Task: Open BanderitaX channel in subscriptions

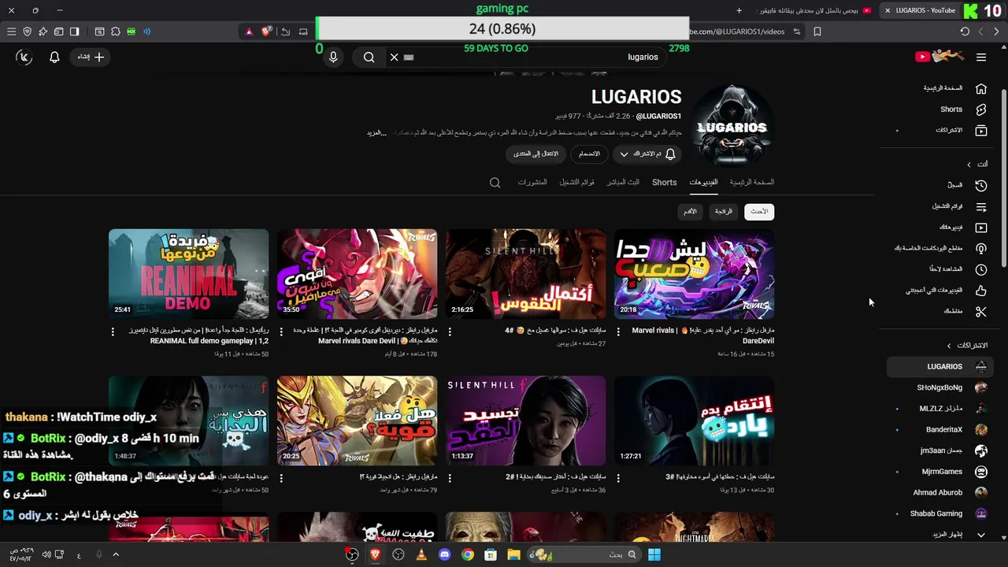Action: click(942, 430)
